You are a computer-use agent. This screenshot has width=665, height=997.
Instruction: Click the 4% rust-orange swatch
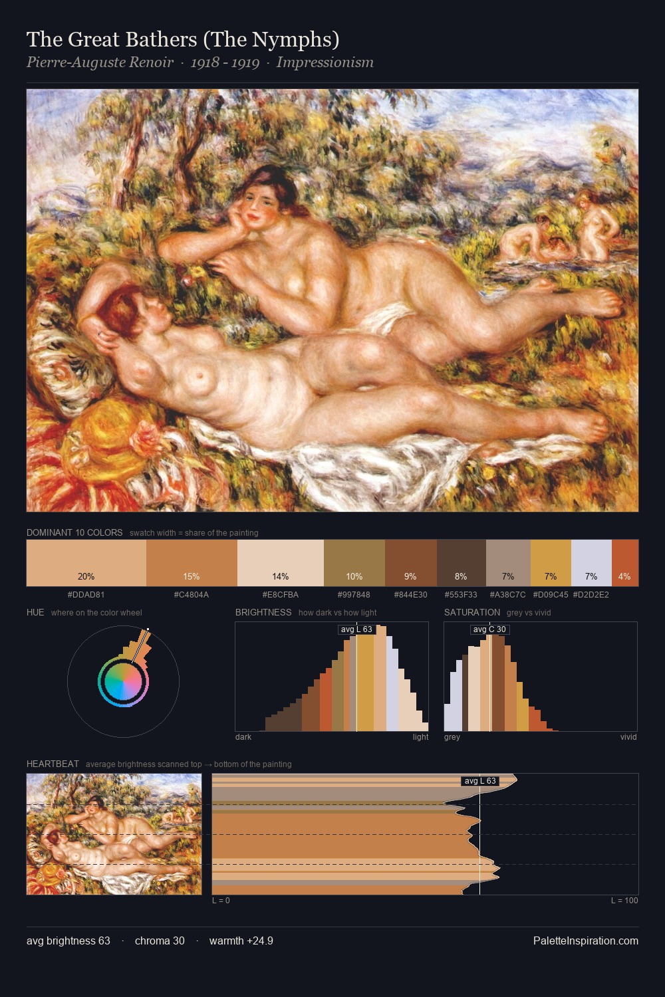[x=625, y=563]
